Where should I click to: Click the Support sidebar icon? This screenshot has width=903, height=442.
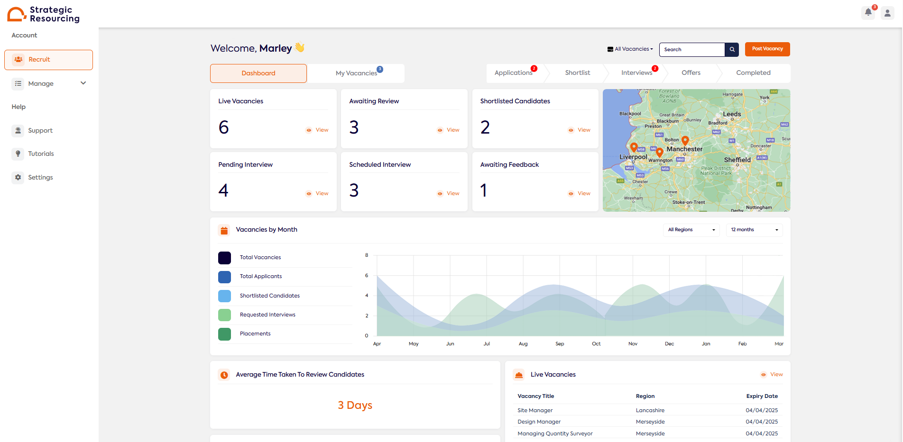click(x=18, y=130)
